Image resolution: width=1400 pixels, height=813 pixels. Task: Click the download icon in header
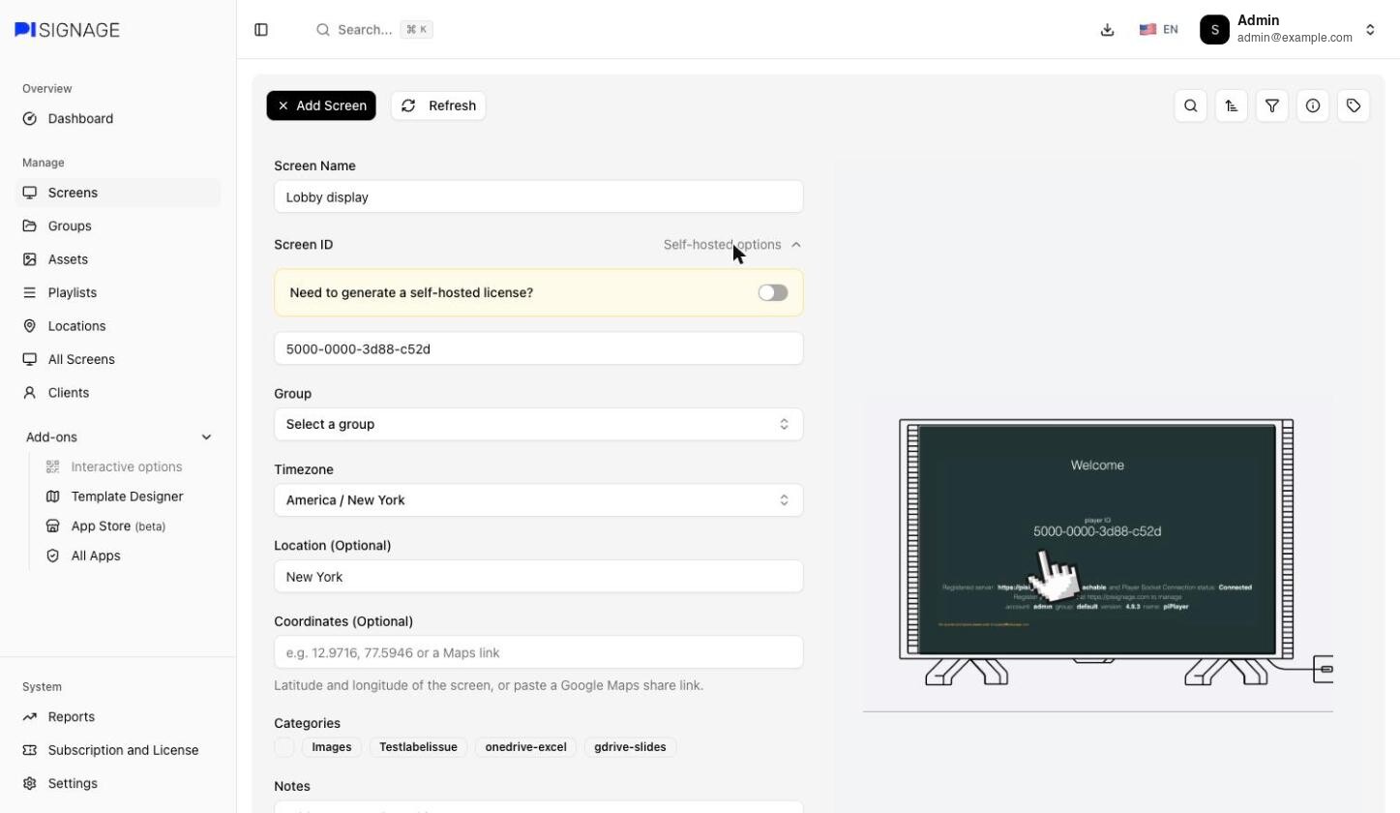tap(1108, 30)
